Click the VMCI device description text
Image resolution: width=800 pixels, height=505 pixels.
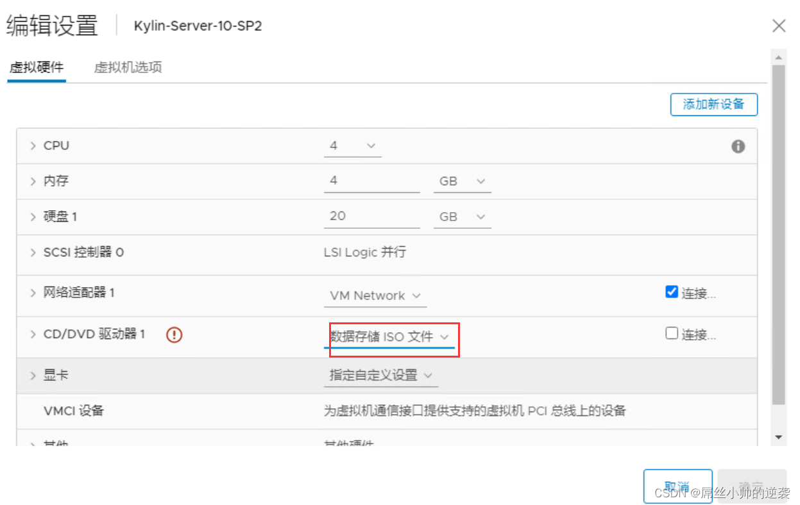475,411
